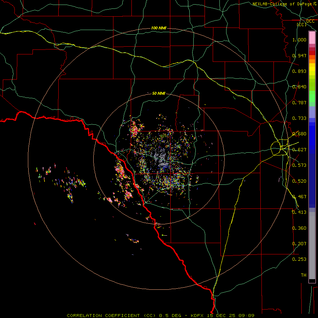318x318 pixels.
Task: Select the 1.000 scale value
Action: tap(299, 40)
